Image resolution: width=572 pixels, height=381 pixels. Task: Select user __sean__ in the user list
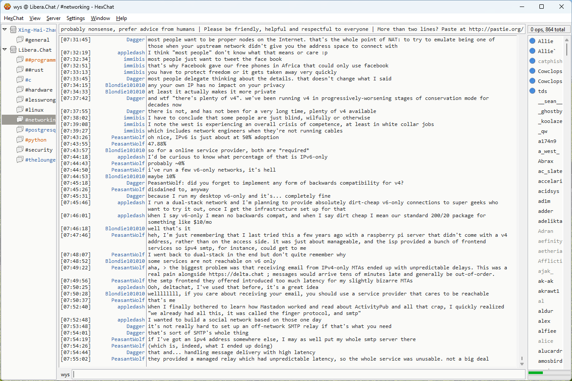pyautogui.click(x=550, y=101)
